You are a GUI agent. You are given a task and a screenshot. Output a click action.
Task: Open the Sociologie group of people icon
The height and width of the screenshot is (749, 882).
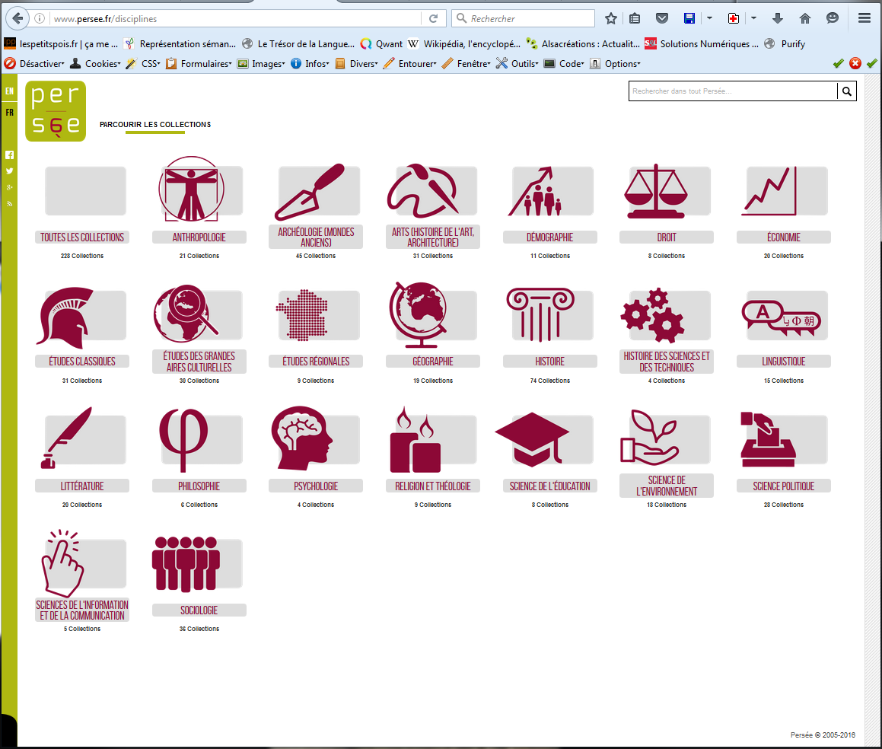click(186, 564)
